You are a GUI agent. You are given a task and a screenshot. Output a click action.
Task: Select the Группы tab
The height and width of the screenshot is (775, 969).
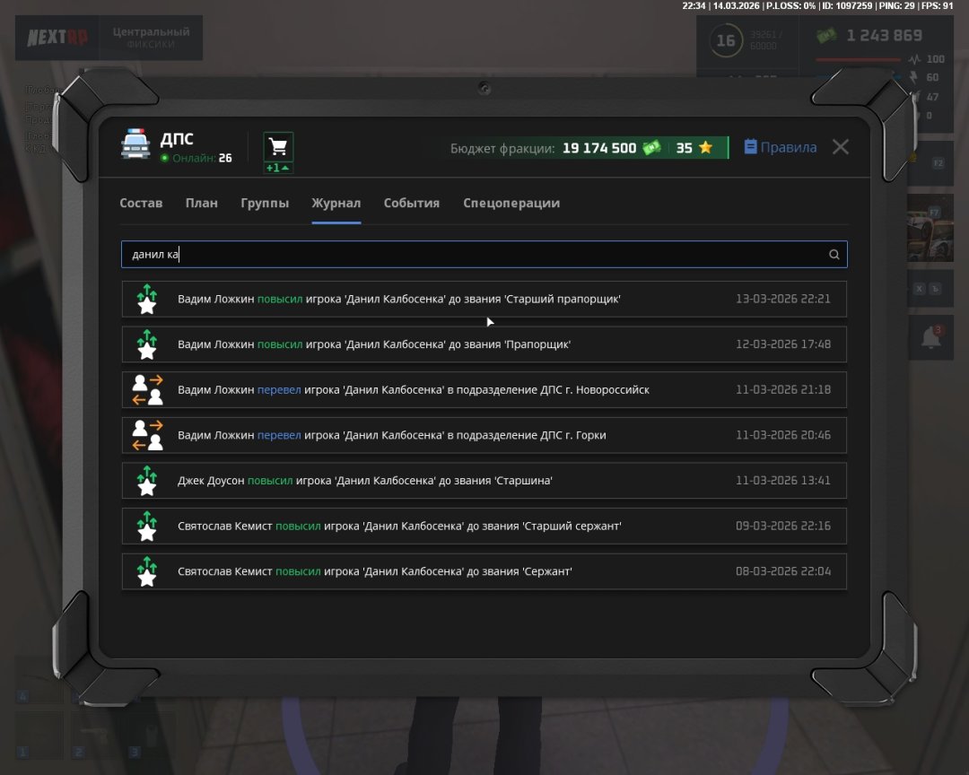tap(265, 203)
